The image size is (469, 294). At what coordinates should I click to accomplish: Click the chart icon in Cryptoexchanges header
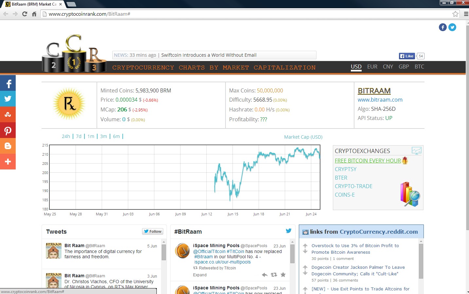416,151
